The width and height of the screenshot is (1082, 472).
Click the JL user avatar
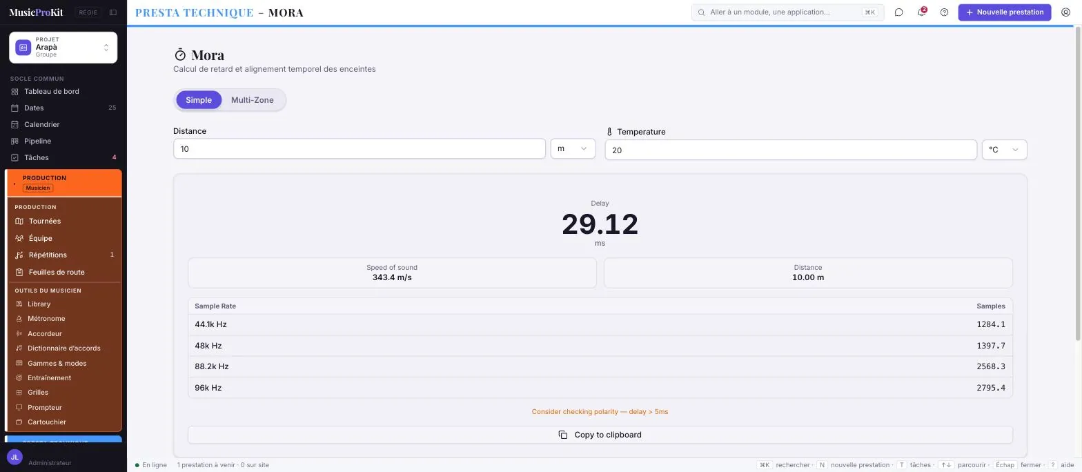click(14, 457)
